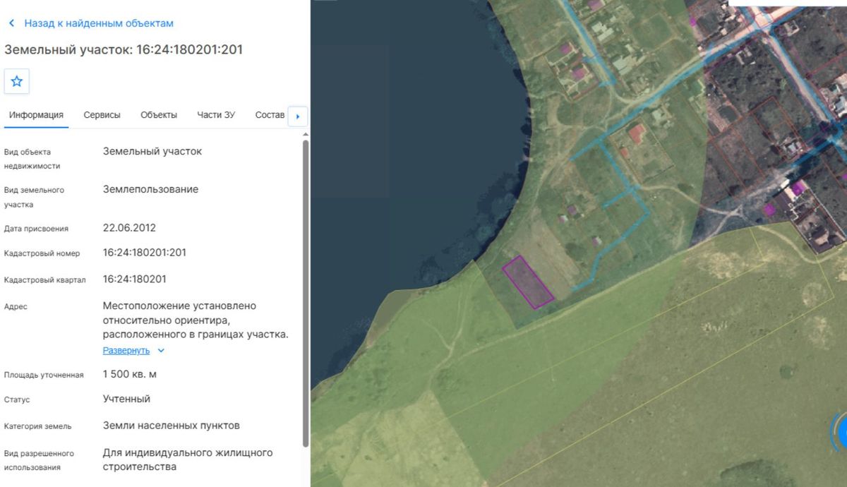Click the area value "1 500 кв. м"
The image size is (847, 487).
(x=130, y=374)
